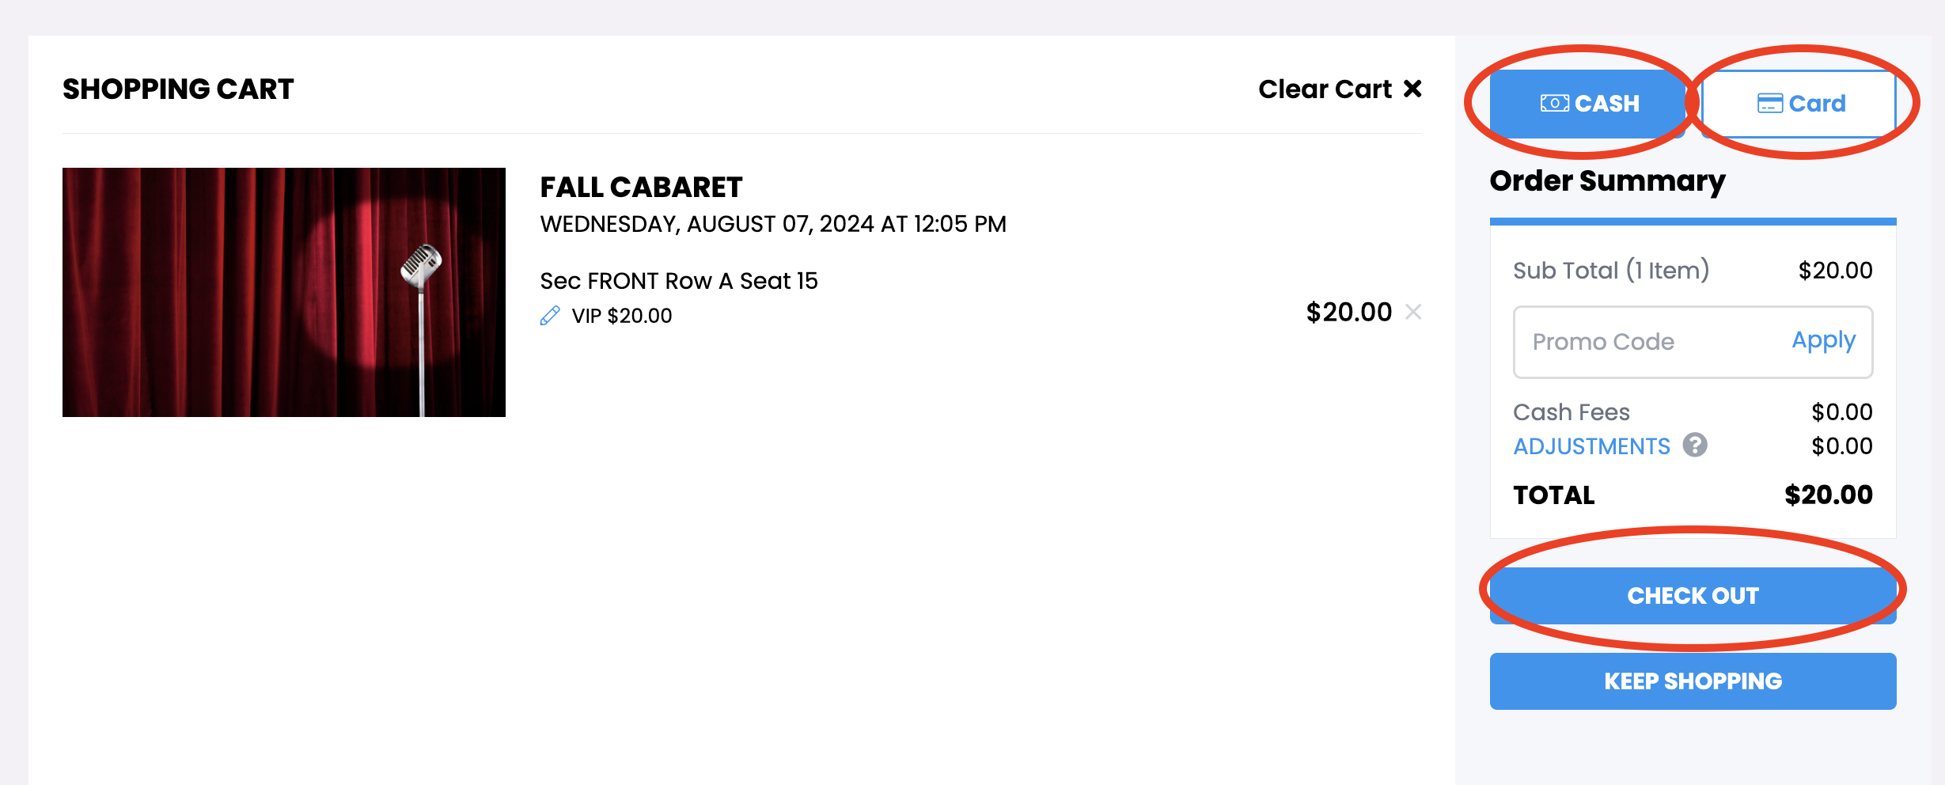Remove the ticket using the gray X icon
The height and width of the screenshot is (785, 1945).
point(1413,312)
